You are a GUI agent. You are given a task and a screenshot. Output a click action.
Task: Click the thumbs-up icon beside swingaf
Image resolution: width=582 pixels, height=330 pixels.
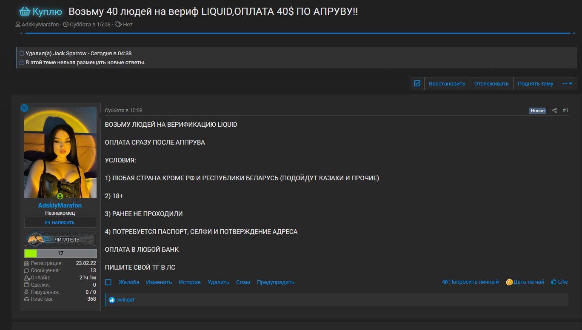click(112, 300)
